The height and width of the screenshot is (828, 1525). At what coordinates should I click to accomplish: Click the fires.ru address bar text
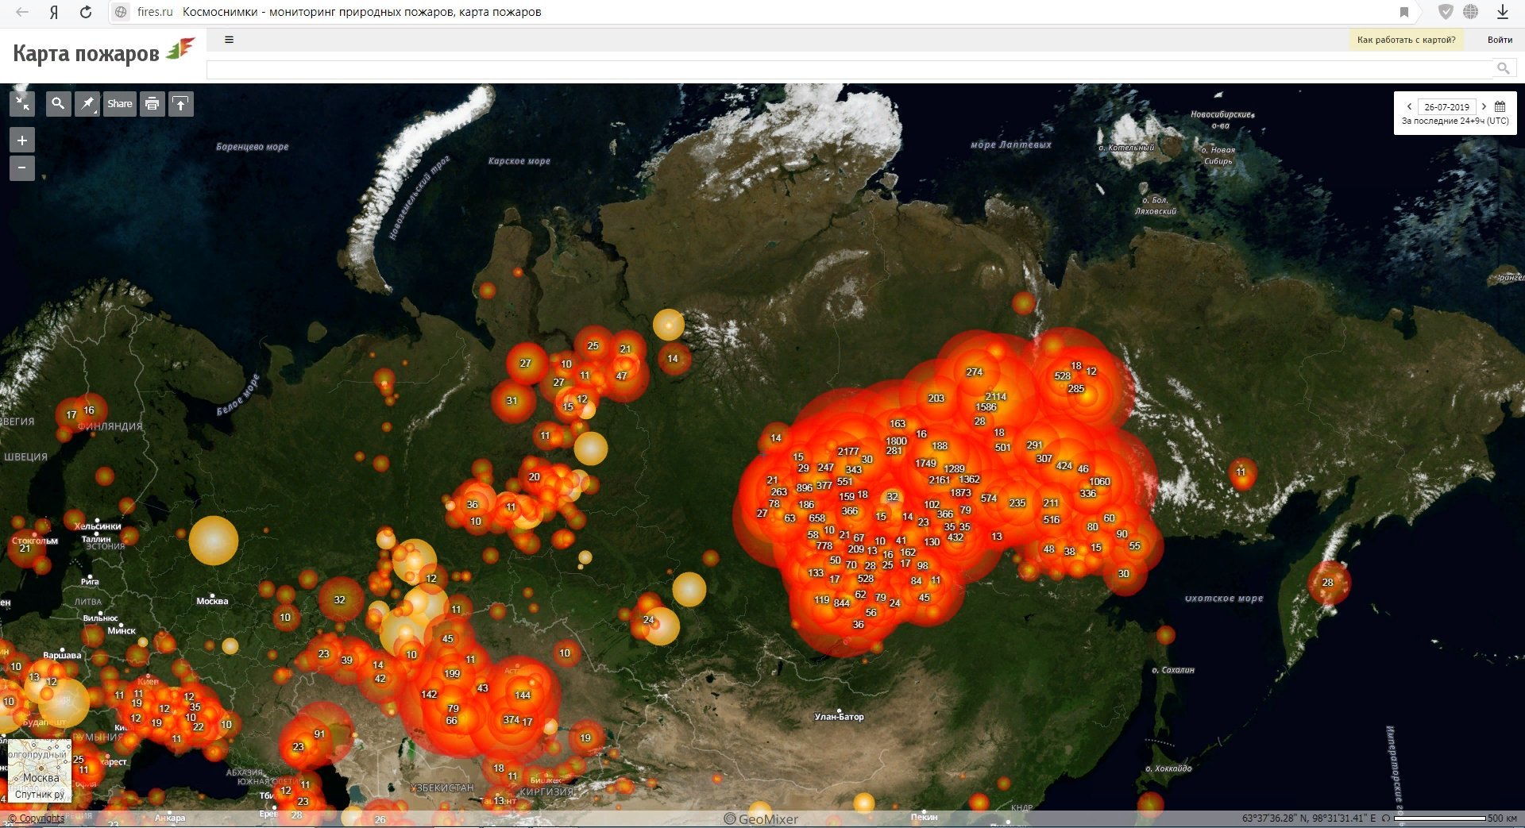coord(155,12)
